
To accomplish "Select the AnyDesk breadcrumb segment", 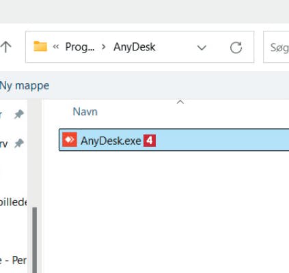I will click(x=135, y=47).
